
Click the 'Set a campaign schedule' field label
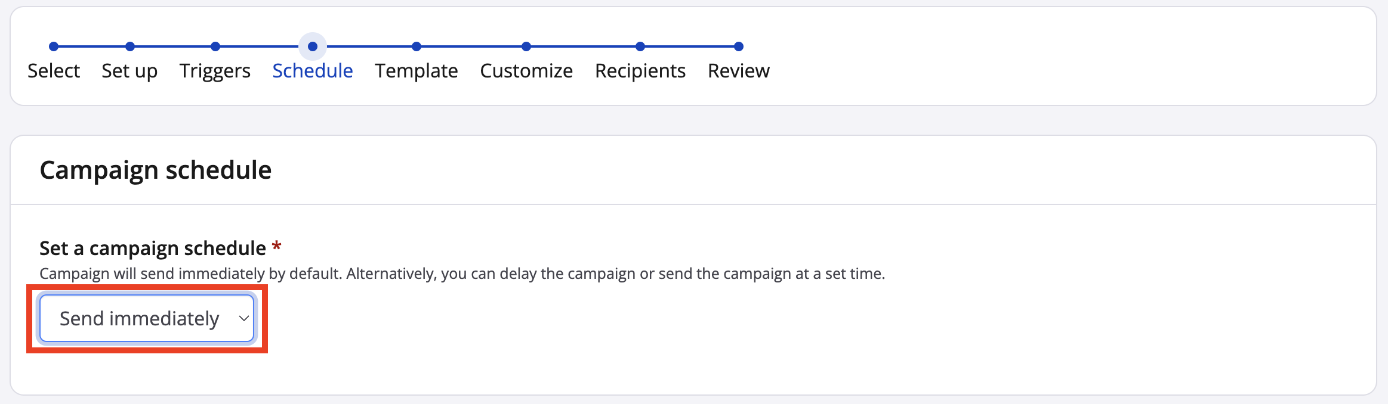tap(153, 248)
